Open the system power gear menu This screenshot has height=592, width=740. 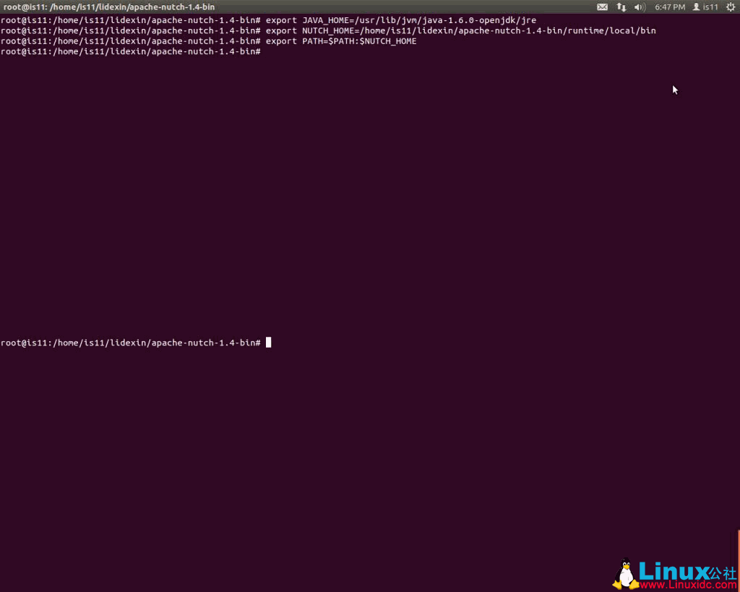point(731,7)
